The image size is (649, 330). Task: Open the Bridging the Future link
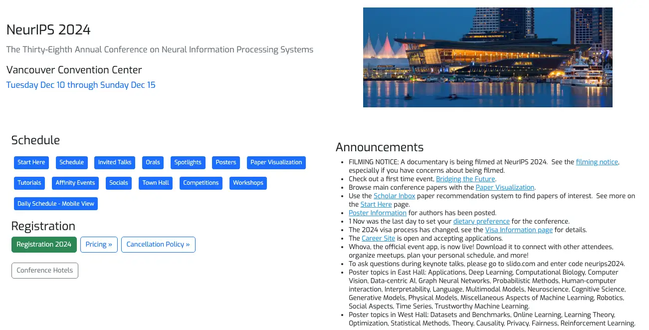[465, 179]
